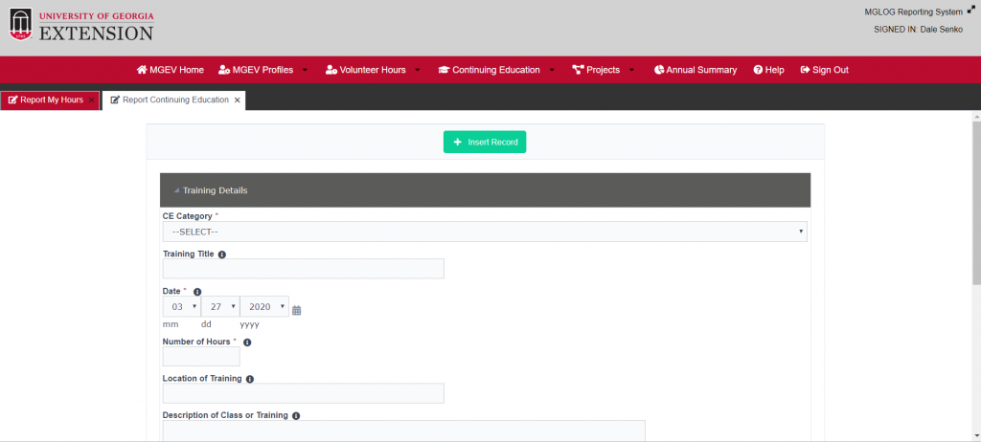Viewport: 981px width, 442px height.
Task: Click the Description of Class info icon
Action: (x=297, y=416)
